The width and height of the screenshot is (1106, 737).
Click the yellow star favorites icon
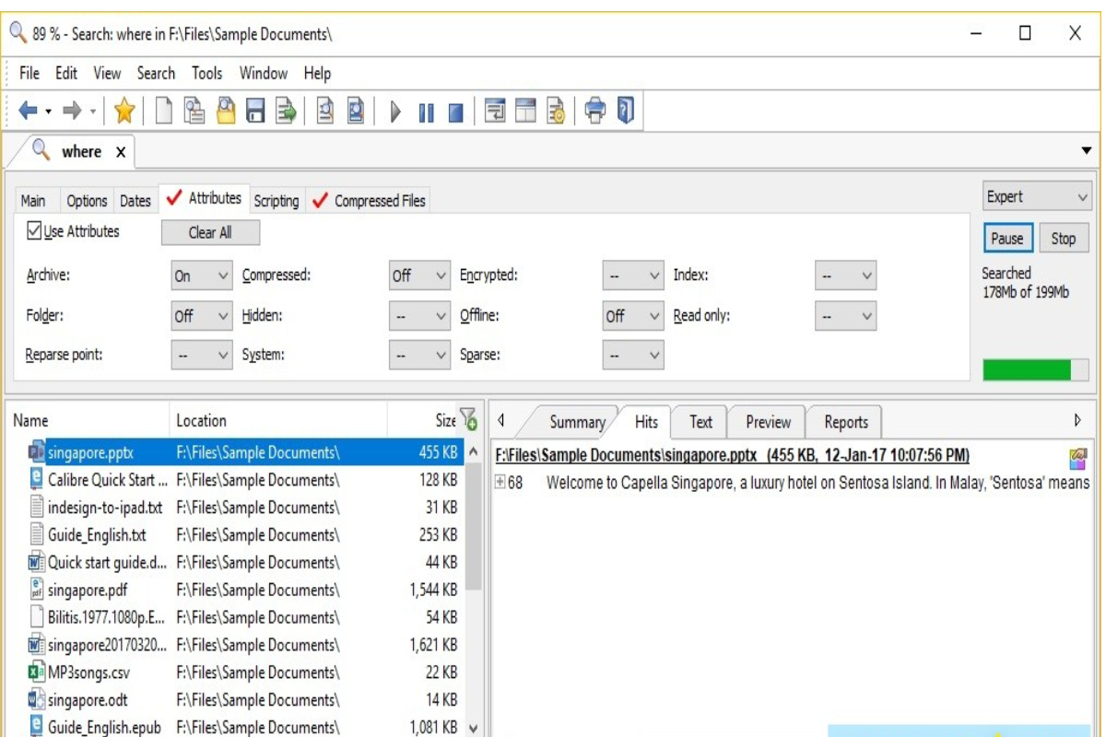tap(124, 111)
